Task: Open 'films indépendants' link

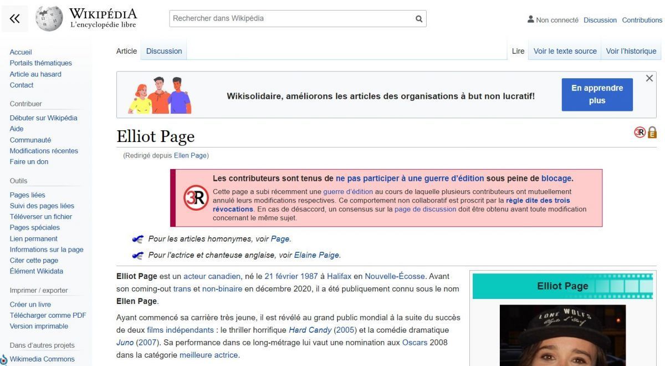Action: pos(179,330)
